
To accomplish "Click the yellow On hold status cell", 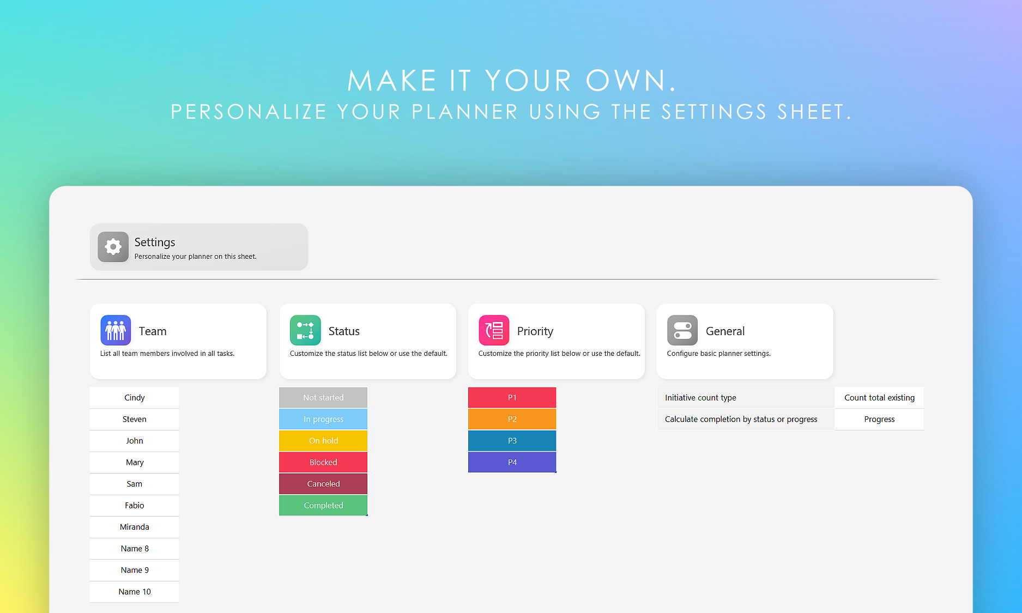I will 323,441.
